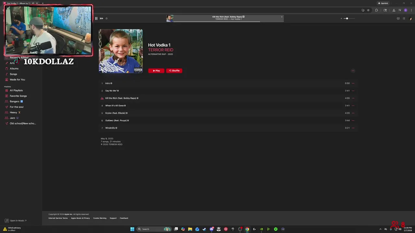Open more options for When It's All Gone
This screenshot has height=233, width=415.
click(353, 105)
